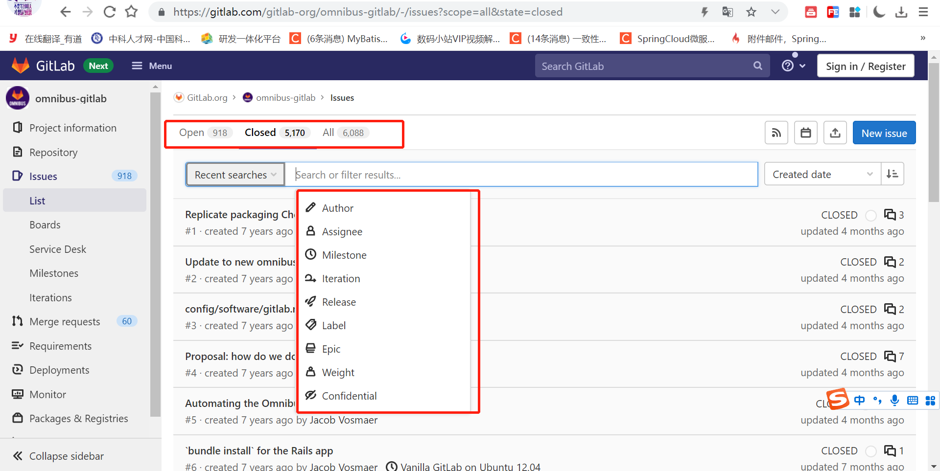The height and width of the screenshot is (471, 940).
Task: Click the Search or filter results field
Action: click(521, 174)
